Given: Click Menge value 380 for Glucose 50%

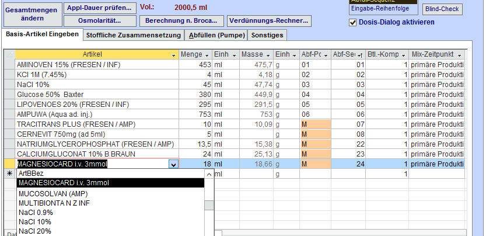Looking at the screenshot, I should [x=195, y=95].
